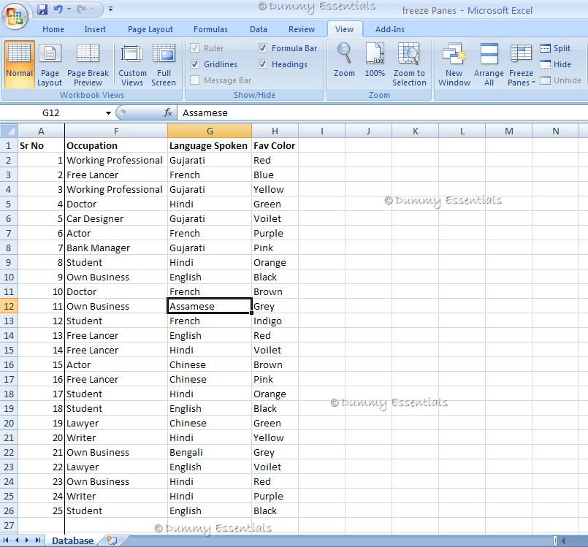Go to next sheet tab arrow
The image size is (588, 547).
(x=27, y=540)
